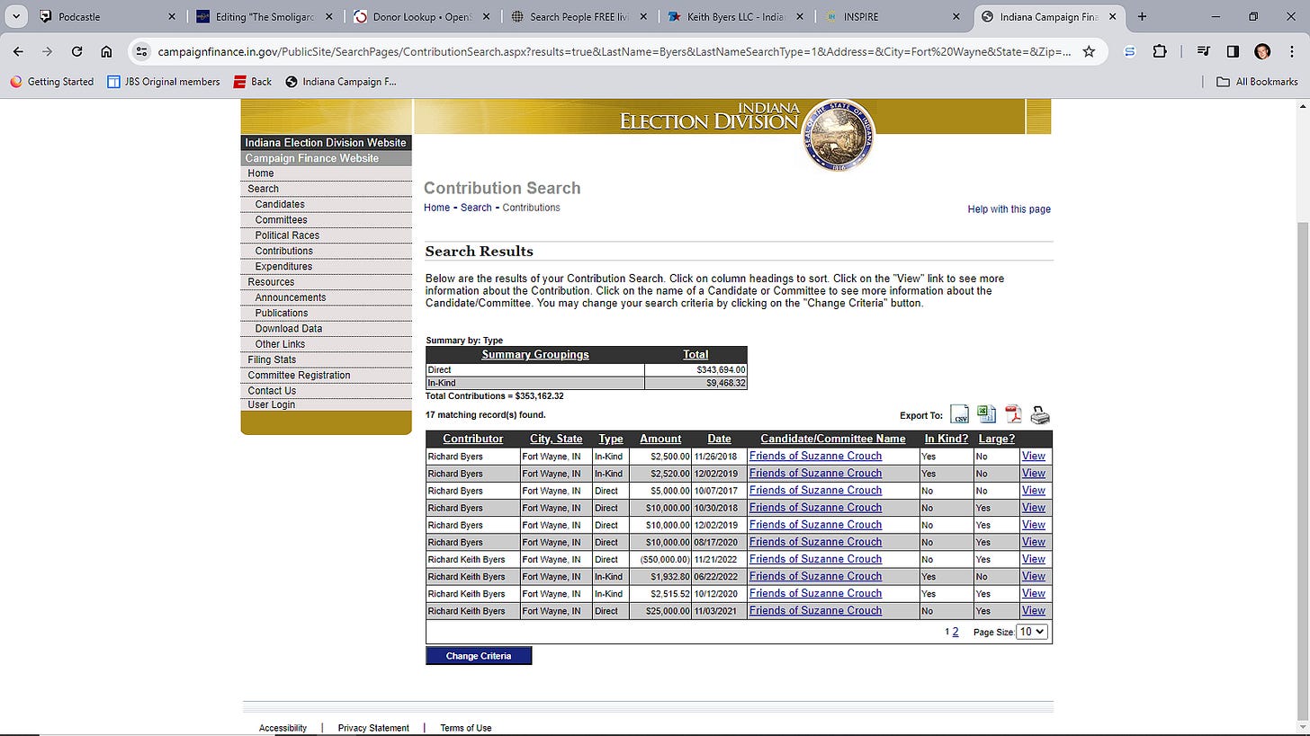1310x736 pixels.
Task: Go to browser home page
Action: tap(106, 51)
